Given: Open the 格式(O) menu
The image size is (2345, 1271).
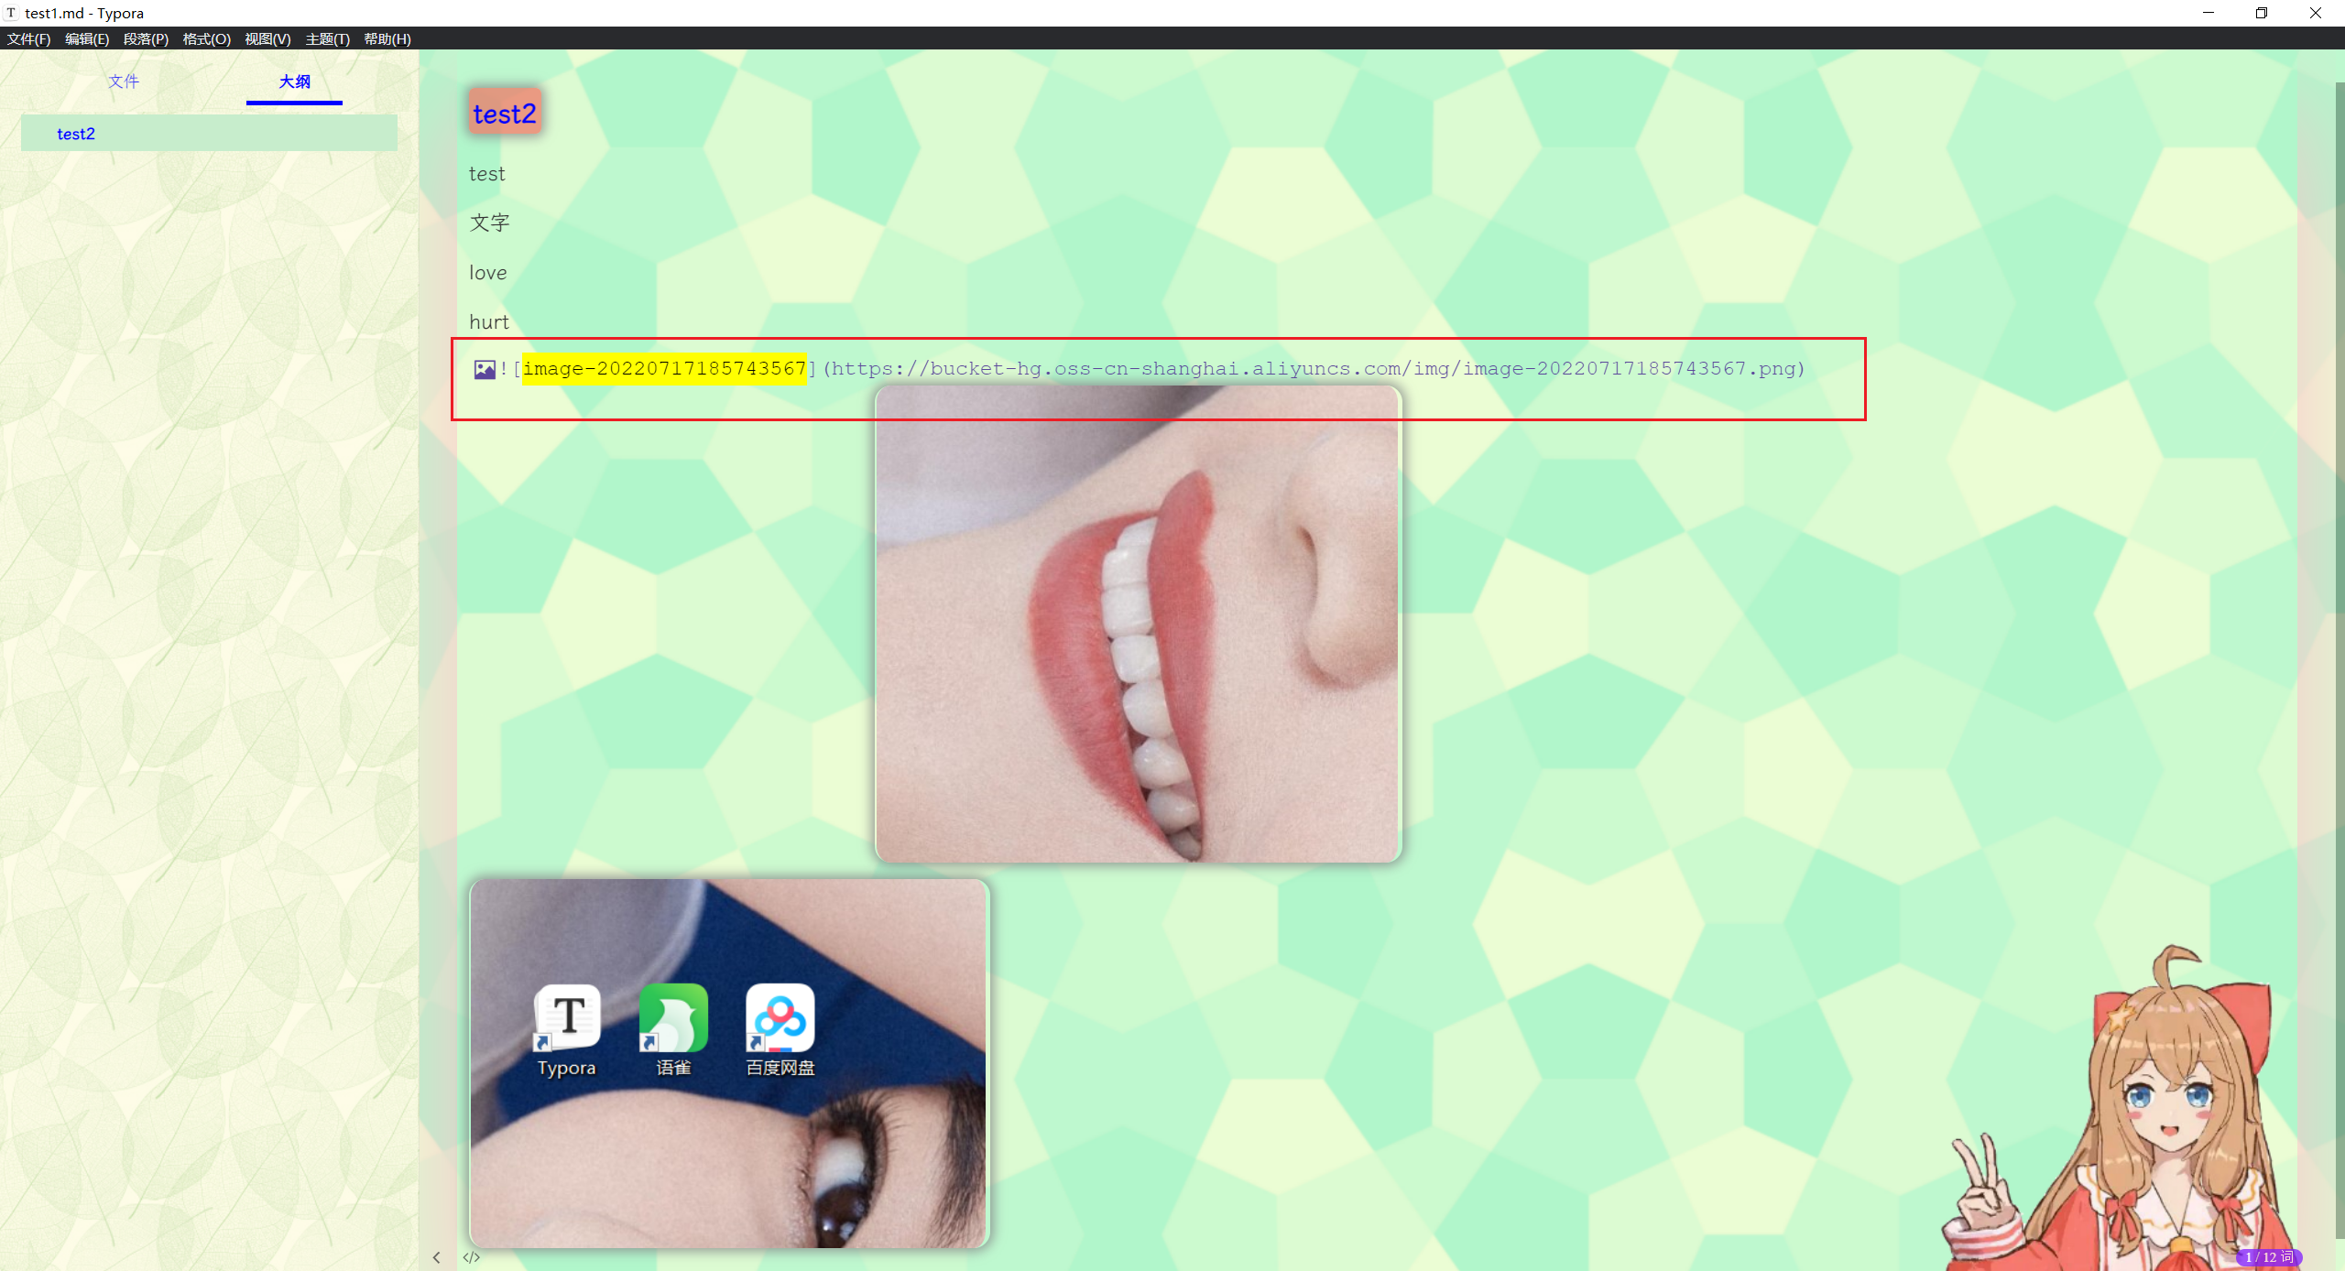Looking at the screenshot, I should coord(206,38).
